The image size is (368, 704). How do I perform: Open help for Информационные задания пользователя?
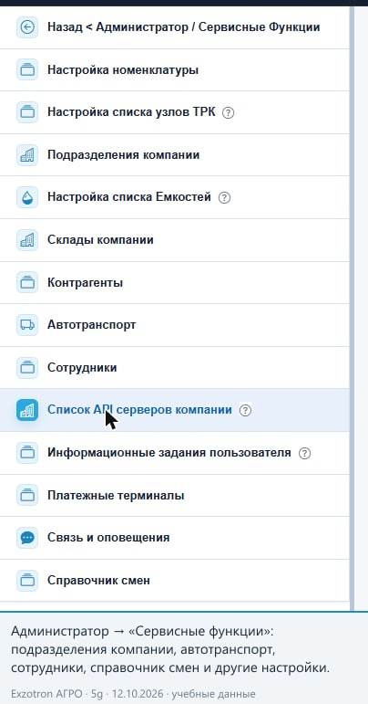point(304,453)
